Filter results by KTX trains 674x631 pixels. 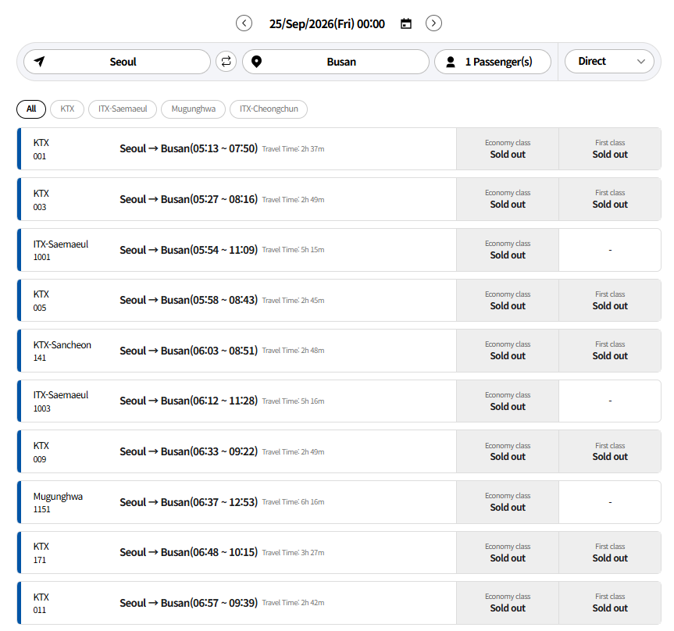click(67, 109)
